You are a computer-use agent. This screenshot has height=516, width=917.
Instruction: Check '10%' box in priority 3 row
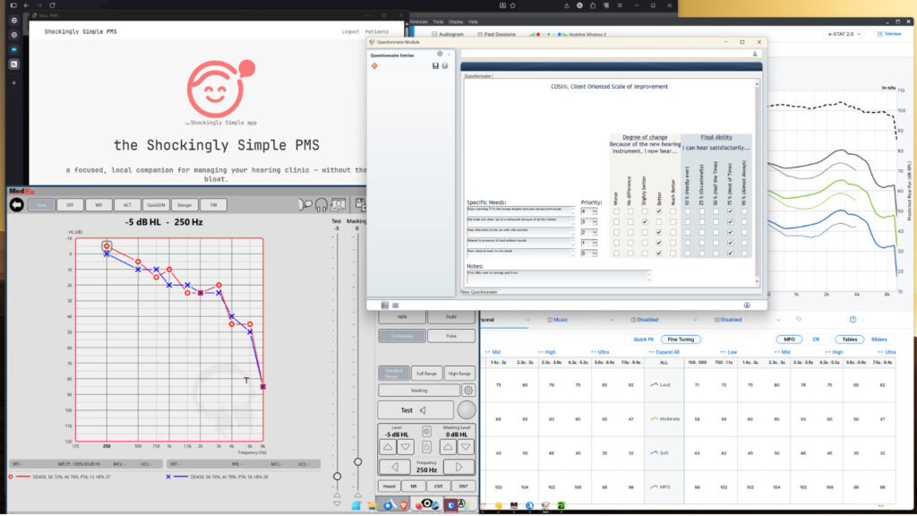click(688, 222)
